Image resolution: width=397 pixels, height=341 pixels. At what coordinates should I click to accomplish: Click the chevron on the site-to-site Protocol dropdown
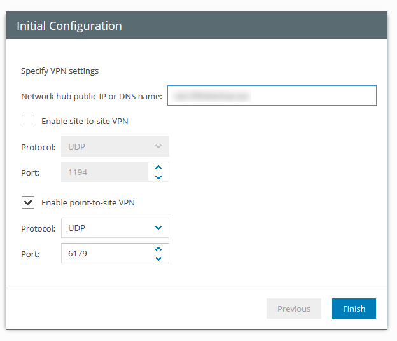point(158,146)
